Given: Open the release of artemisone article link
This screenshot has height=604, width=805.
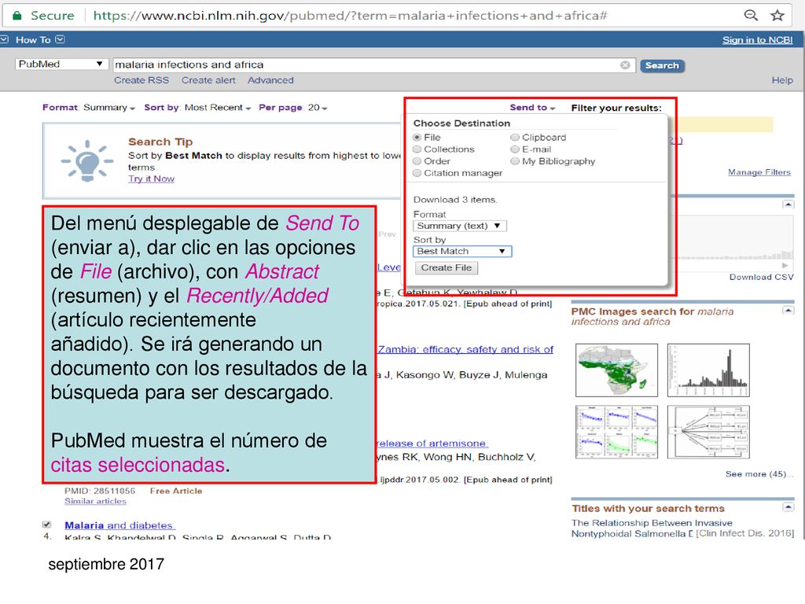Looking at the screenshot, I should [432, 443].
